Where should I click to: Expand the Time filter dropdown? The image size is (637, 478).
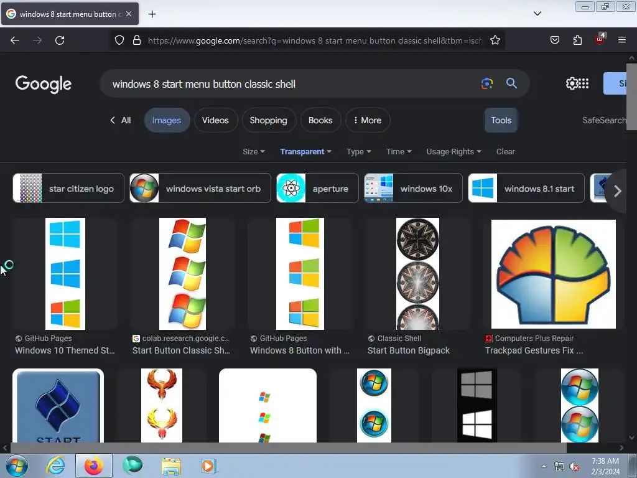[399, 152]
